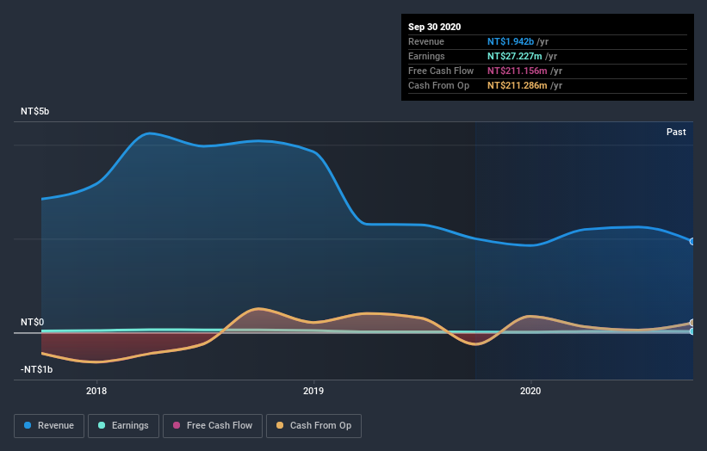Click the NT$211.156m free cash flow value
This screenshot has width=707, height=451.
point(518,71)
